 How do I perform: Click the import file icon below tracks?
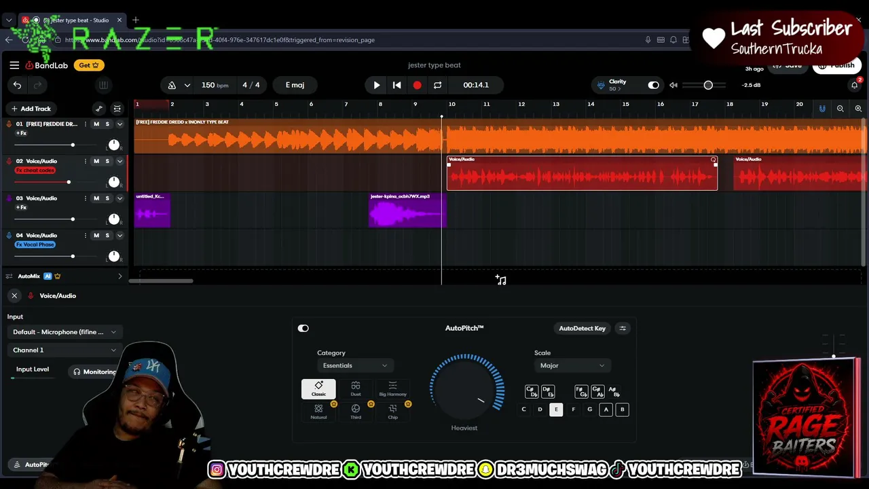(x=500, y=280)
